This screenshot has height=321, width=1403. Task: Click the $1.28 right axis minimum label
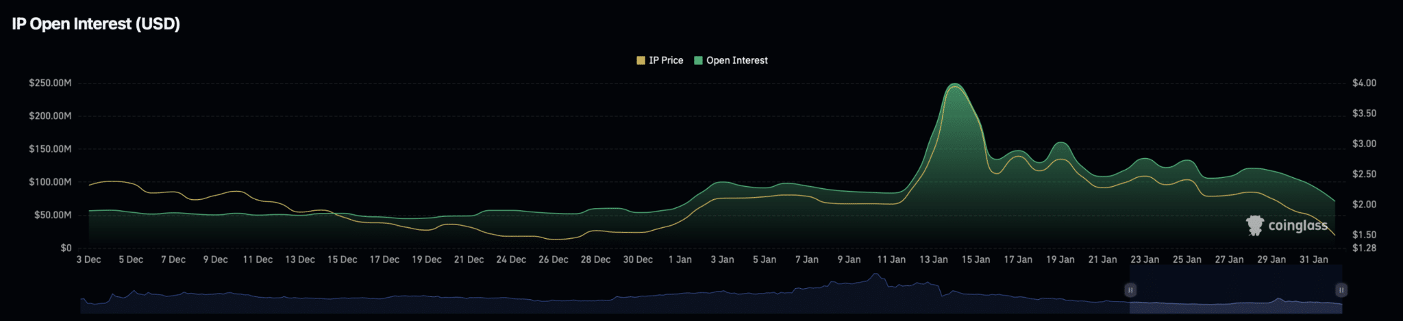pyautogui.click(x=1363, y=248)
